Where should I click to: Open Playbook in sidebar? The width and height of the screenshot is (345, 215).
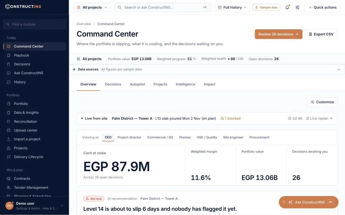pyautogui.click(x=34, y=55)
